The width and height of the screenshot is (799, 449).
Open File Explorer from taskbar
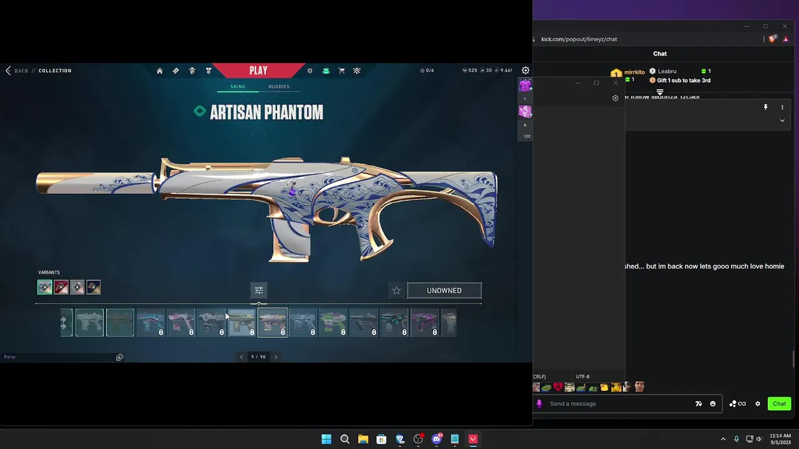pyautogui.click(x=363, y=439)
